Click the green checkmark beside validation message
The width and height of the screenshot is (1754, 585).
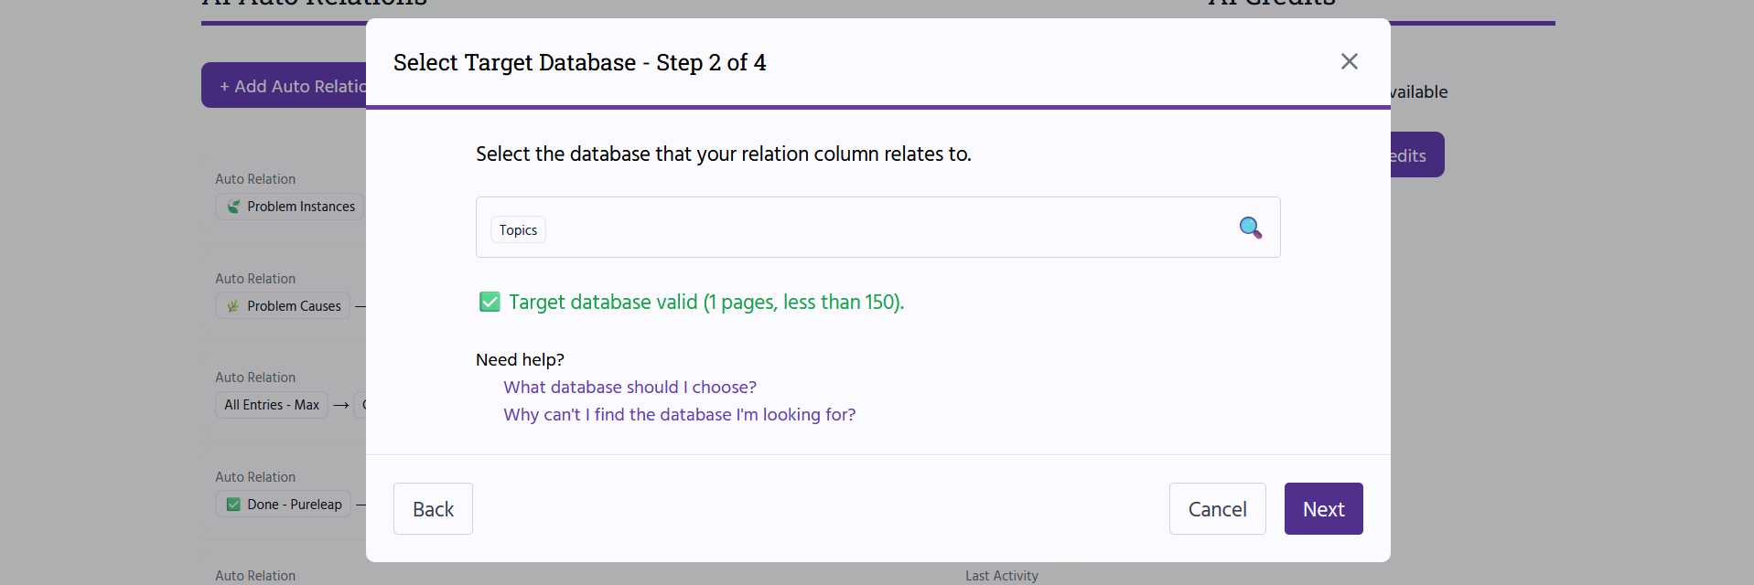[490, 303]
